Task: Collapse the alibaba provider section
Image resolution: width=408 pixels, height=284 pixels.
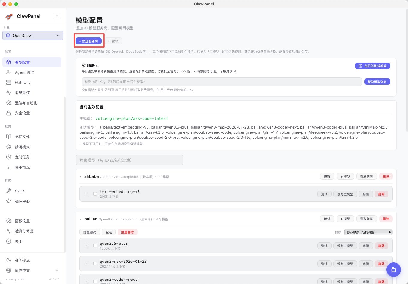Action: point(80,177)
